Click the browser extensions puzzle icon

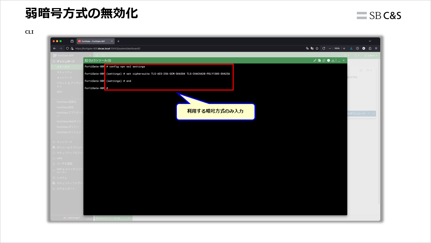[x=370, y=48]
